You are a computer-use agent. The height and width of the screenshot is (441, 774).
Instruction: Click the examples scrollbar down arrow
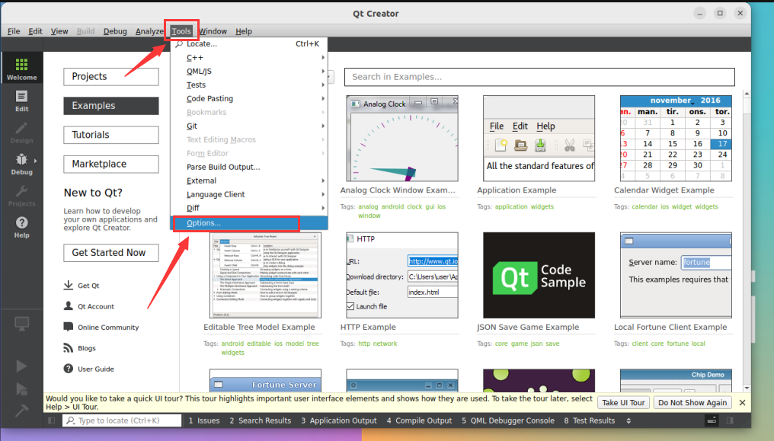coord(747,388)
